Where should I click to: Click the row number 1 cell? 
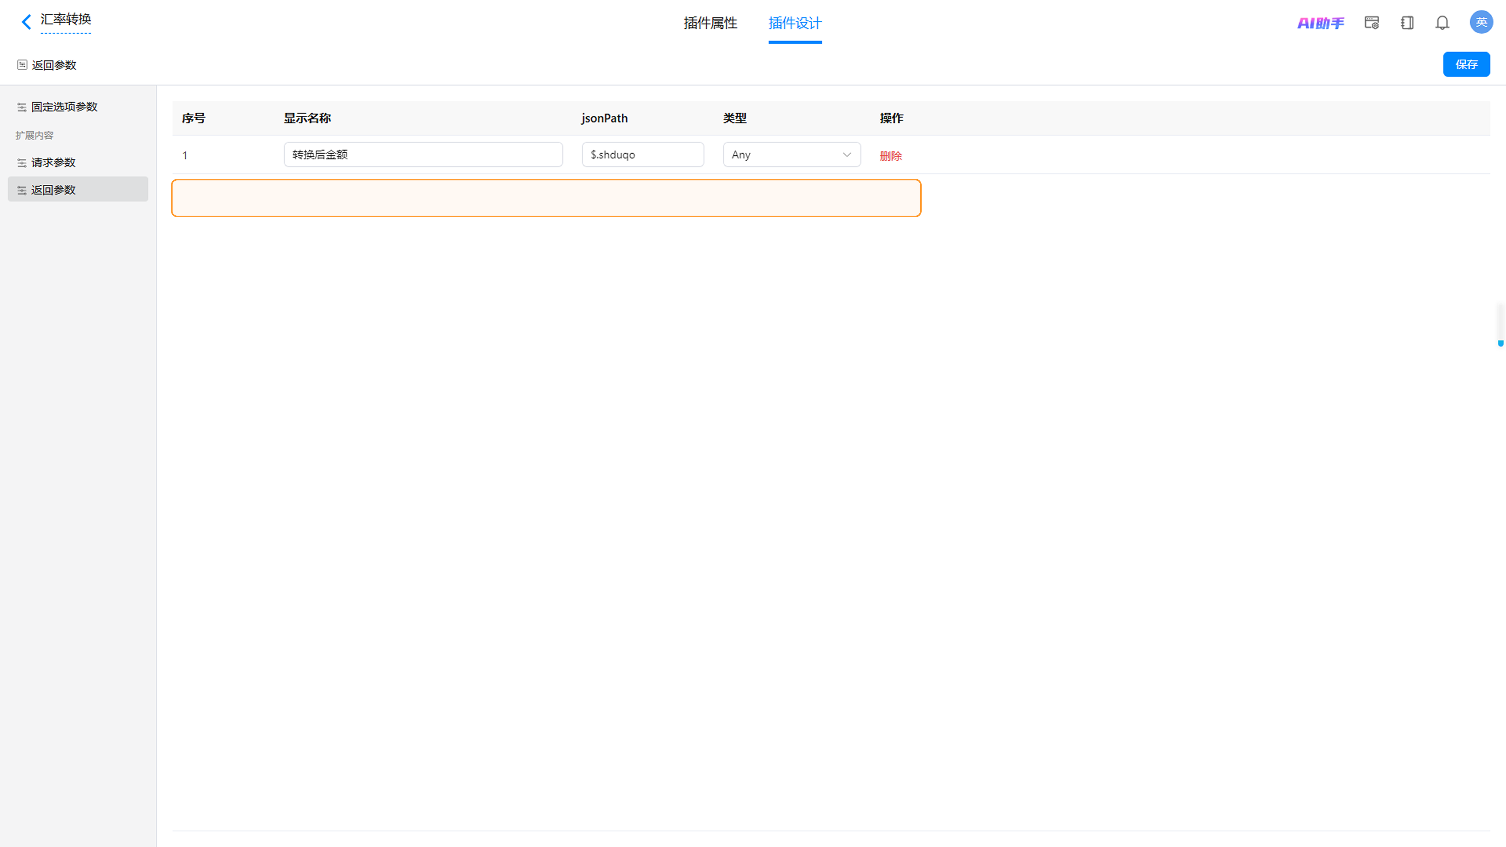185,156
